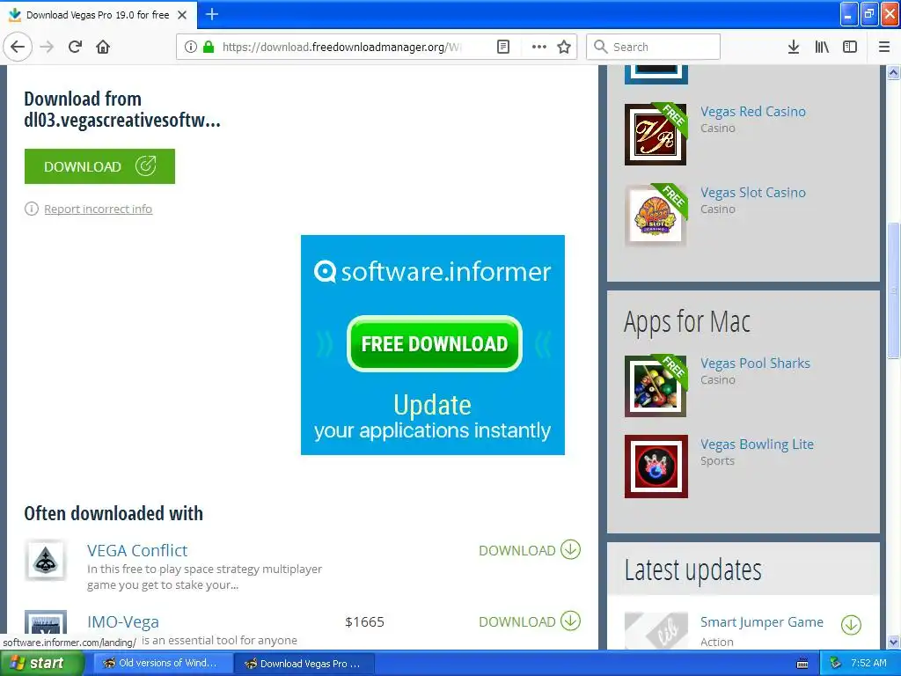Click the info icon beside Report incorrect info

coord(31,209)
